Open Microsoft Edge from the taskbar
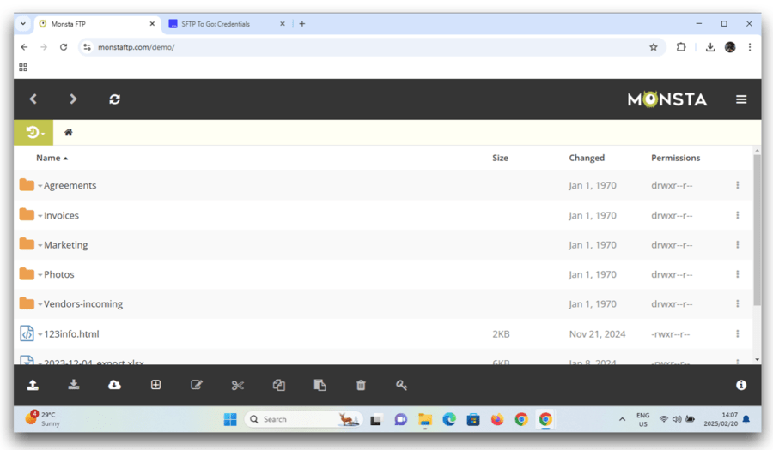Viewport: 773px width, 450px height. coord(449,419)
